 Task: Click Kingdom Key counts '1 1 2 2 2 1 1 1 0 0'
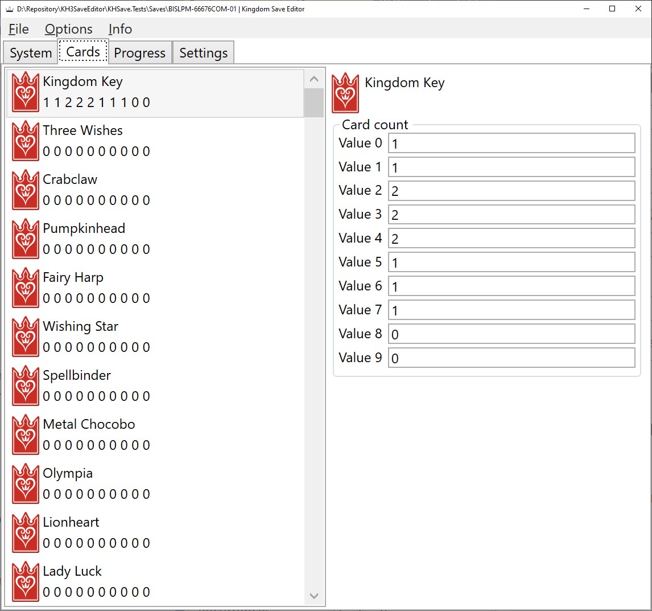(97, 102)
